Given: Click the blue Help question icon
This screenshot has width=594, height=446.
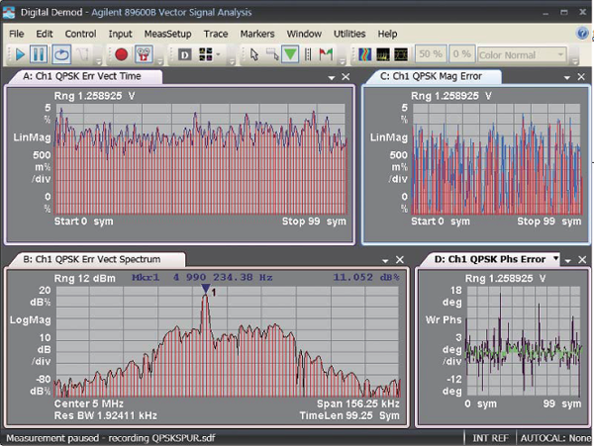Looking at the screenshot, I should click(583, 34).
